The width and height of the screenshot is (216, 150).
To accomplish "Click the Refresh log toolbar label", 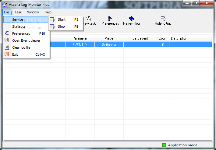I will coord(131,23).
